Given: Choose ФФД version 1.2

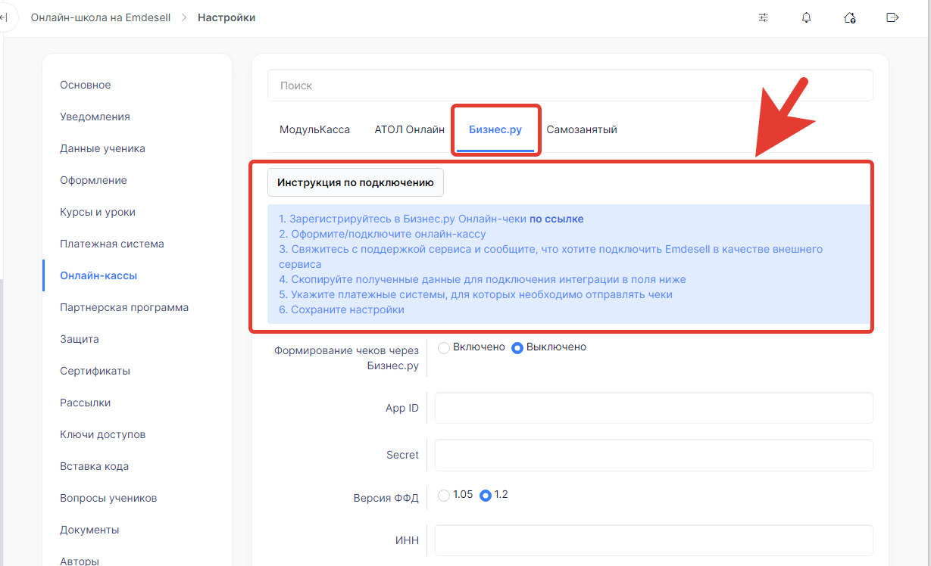Looking at the screenshot, I should (x=486, y=495).
